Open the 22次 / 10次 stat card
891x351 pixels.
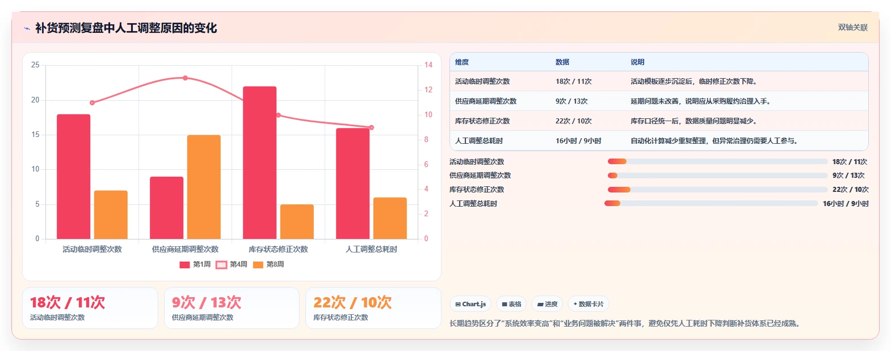coord(373,308)
